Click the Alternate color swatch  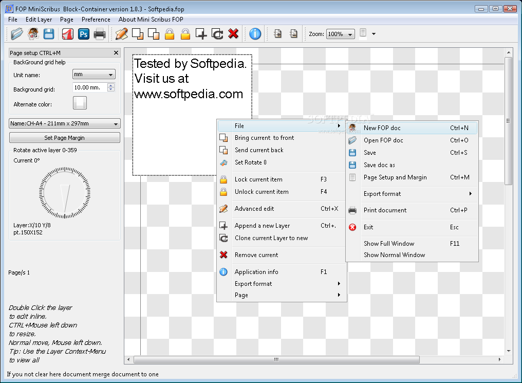[x=80, y=103]
